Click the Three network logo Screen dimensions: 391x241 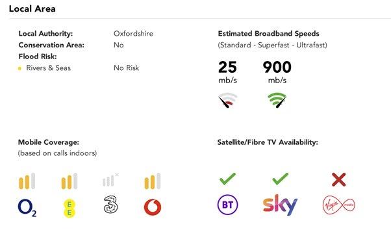point(110,205)
